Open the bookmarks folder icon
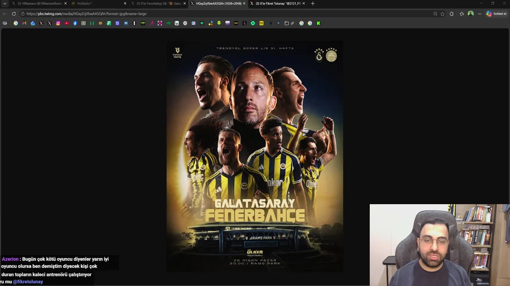Viewport: 510px width, 286px height. click(x=286, y=23)
